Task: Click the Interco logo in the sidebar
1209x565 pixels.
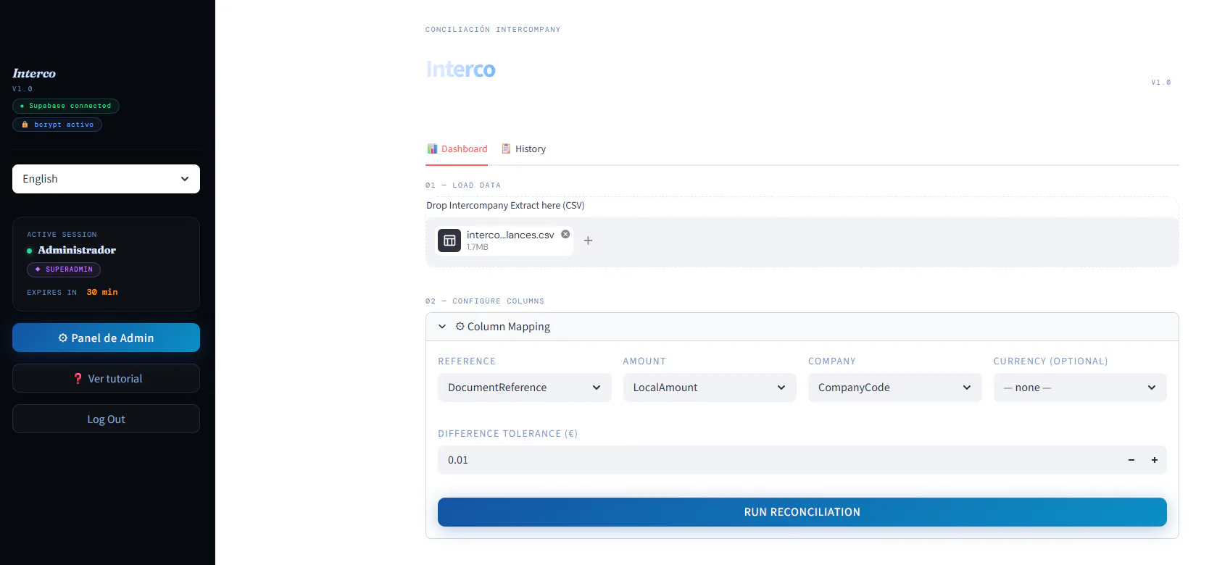Action: [34, 73]
